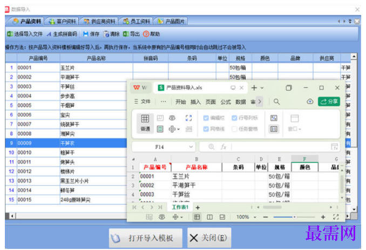Add a new sheet with plus icon
Viewport: 366px width, 250px height.
198,207
